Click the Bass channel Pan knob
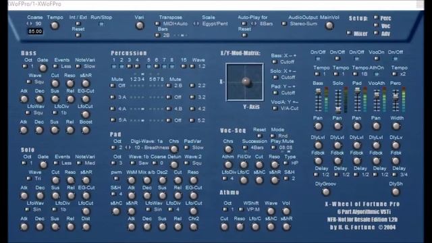432x243 pixels. coord(318,126)
